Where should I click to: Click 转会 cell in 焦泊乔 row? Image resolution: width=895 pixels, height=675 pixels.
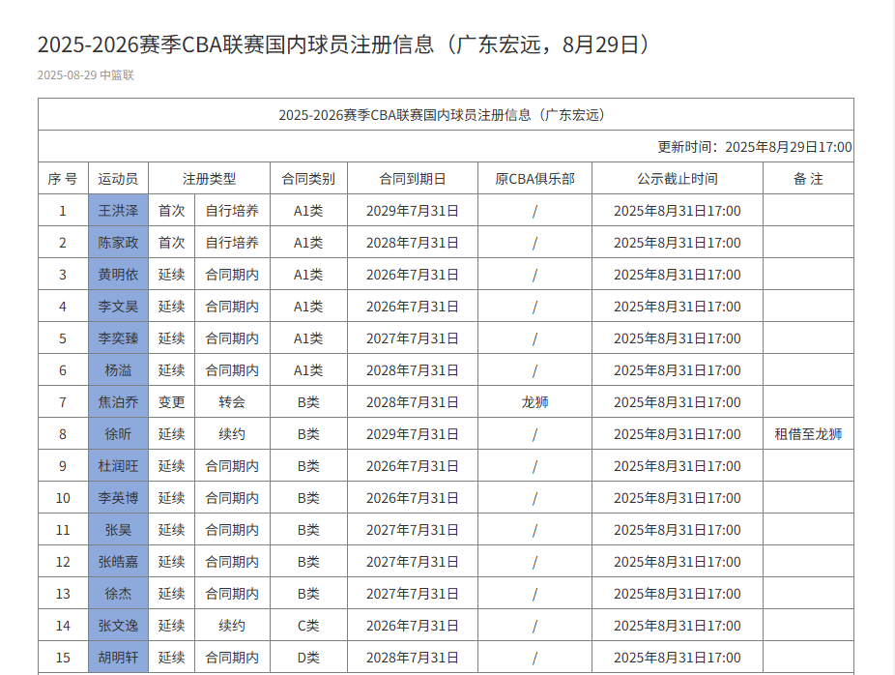pos(232,402)
